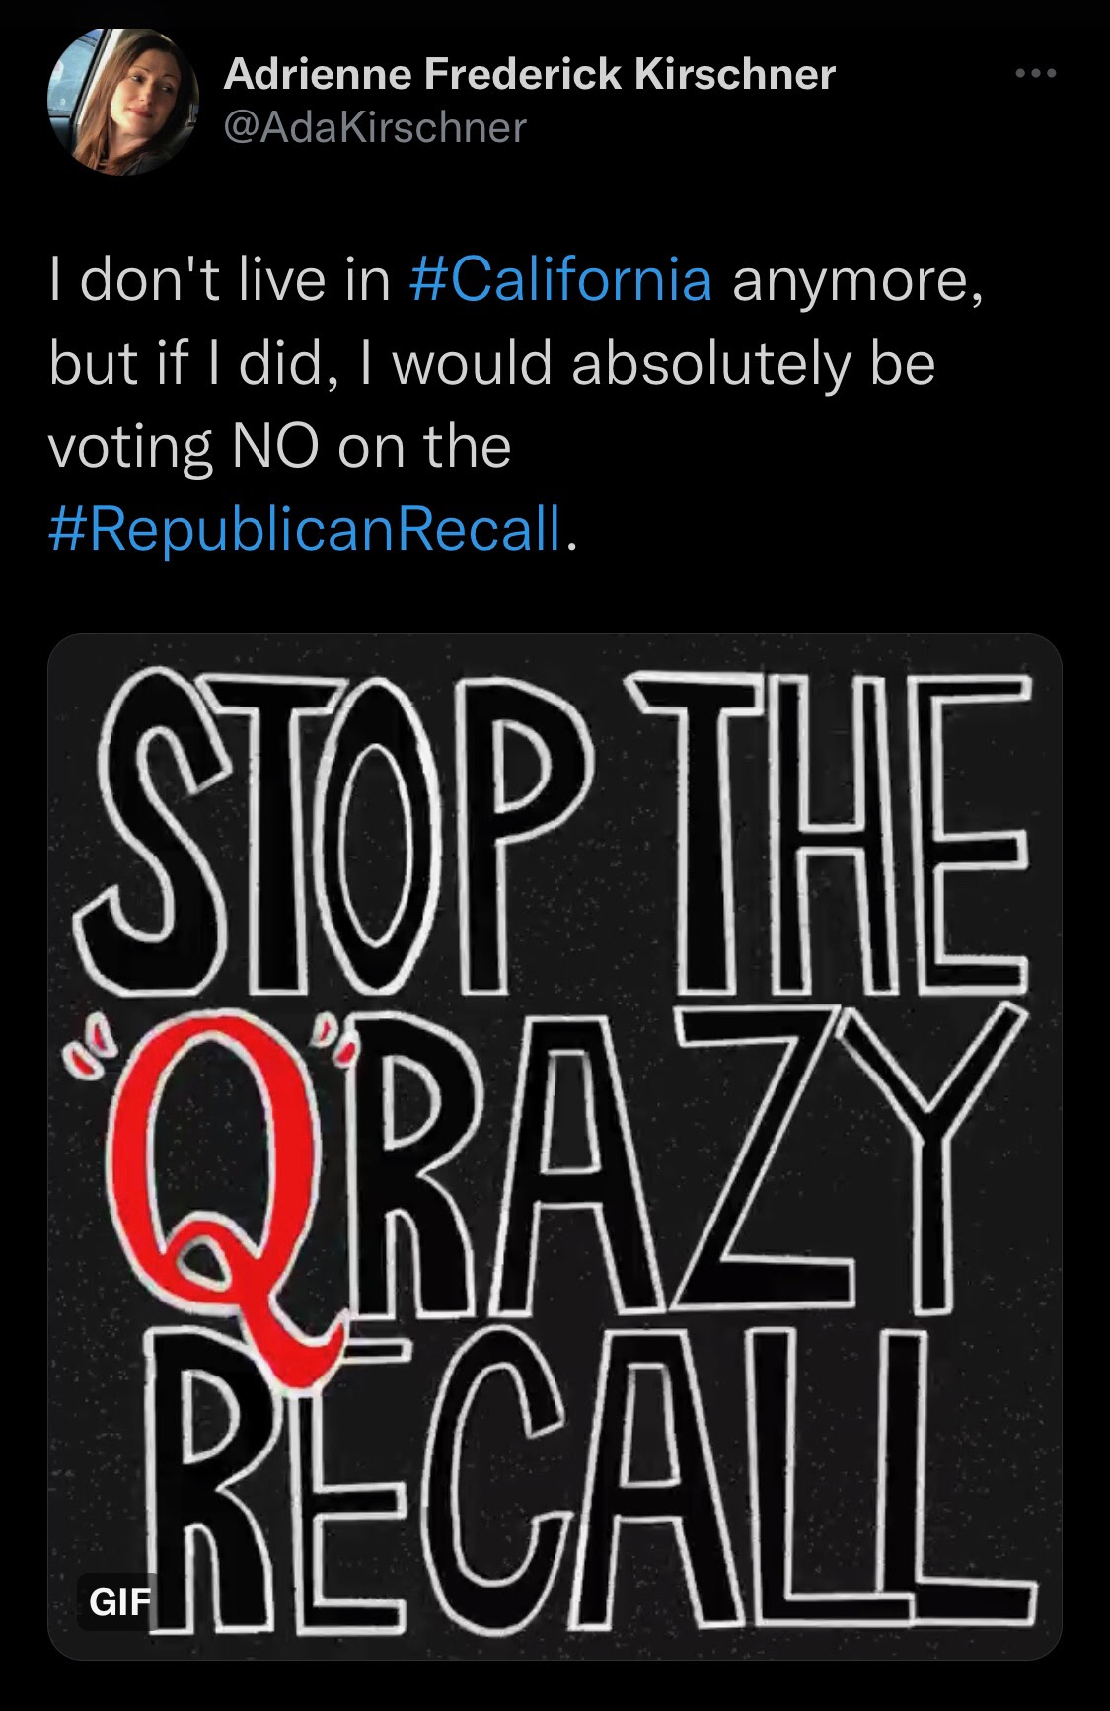
Task: Play the Stop the Qrazy Recall GIF
Action: [555, 1145]
